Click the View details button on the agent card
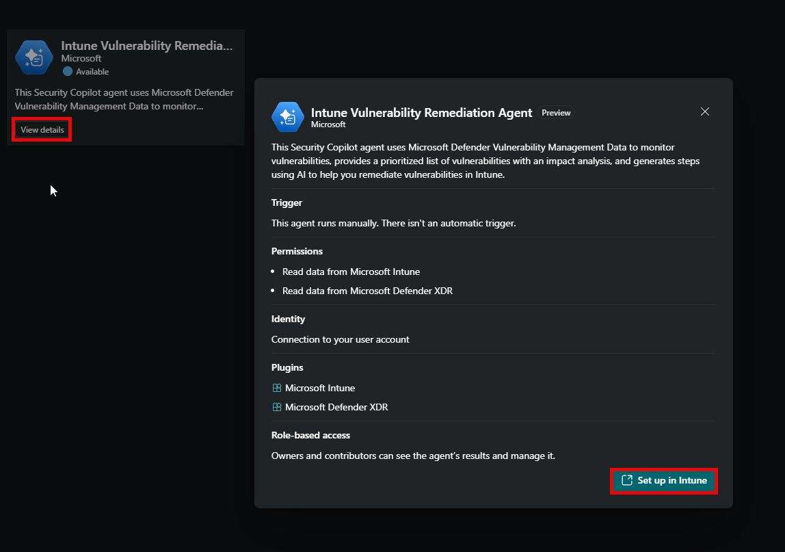Viewport: 785px width, 552px height. coord(41,129)
